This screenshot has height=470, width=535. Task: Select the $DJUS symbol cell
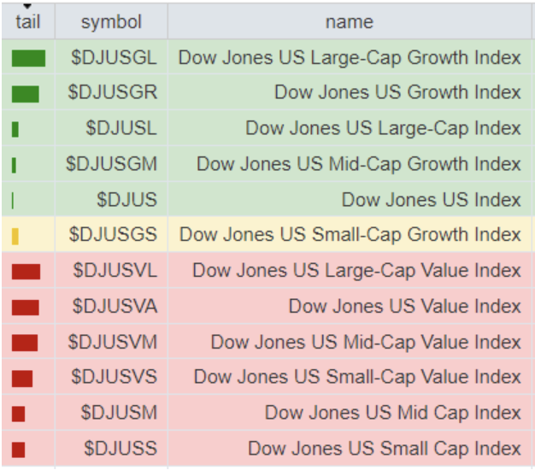point(126,200)
